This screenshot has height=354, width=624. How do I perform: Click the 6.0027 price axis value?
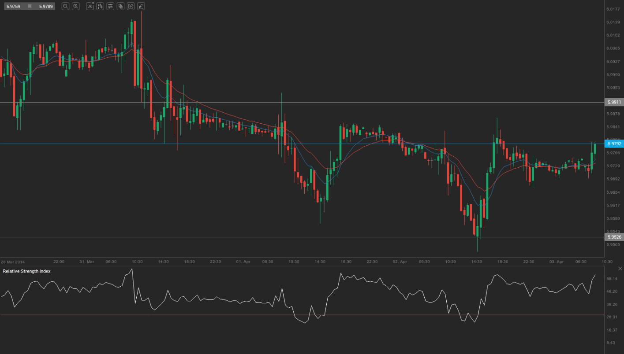tap(613, 61)
